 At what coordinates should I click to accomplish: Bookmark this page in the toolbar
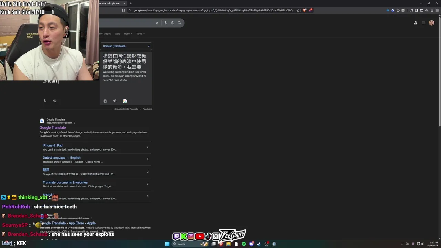tap(123, 10)
